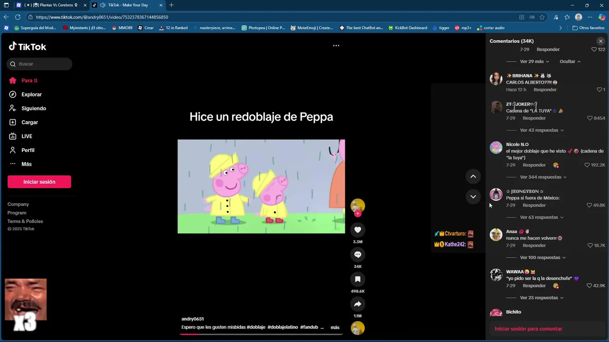This screenshot has height=342, width=609.
Task: Mute tab via speaker icon
Action: [x=102, y=5]
